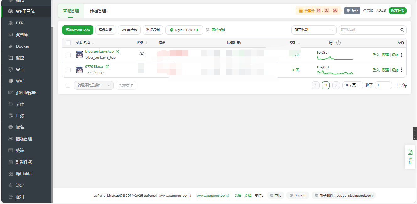
Task: Open the 评估 feedback side widget
Action: (x=410, y=157)
